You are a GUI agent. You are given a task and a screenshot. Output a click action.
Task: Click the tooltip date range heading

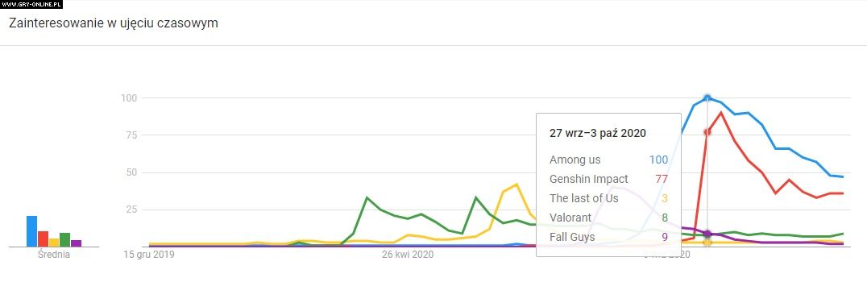[598, 133]
